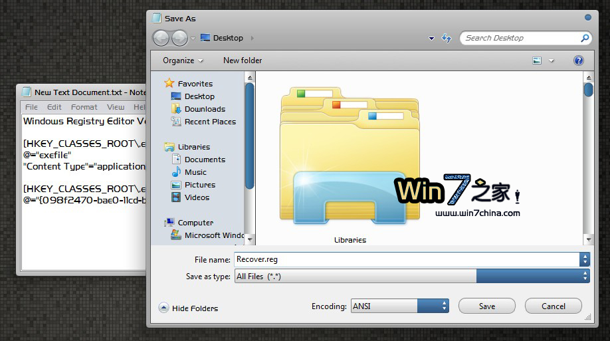Image resolution: width=610 pixels, height=341 pixels.
Task: Click the change view icon
Action: 537,60
